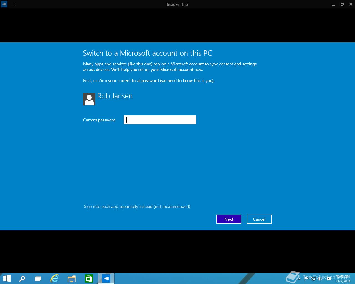Screen dimensions: 355x284
Task: Launch Internet Explorer from the taskbar
Action: [x=55, y=278]
